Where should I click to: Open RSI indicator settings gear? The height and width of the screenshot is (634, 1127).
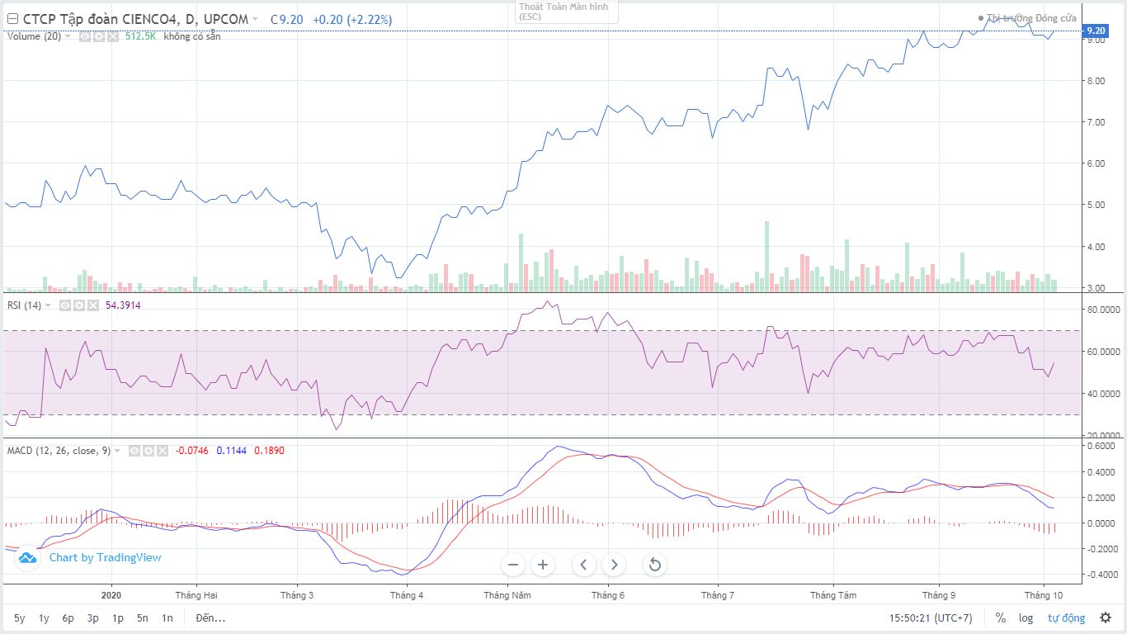coord(78,305)
